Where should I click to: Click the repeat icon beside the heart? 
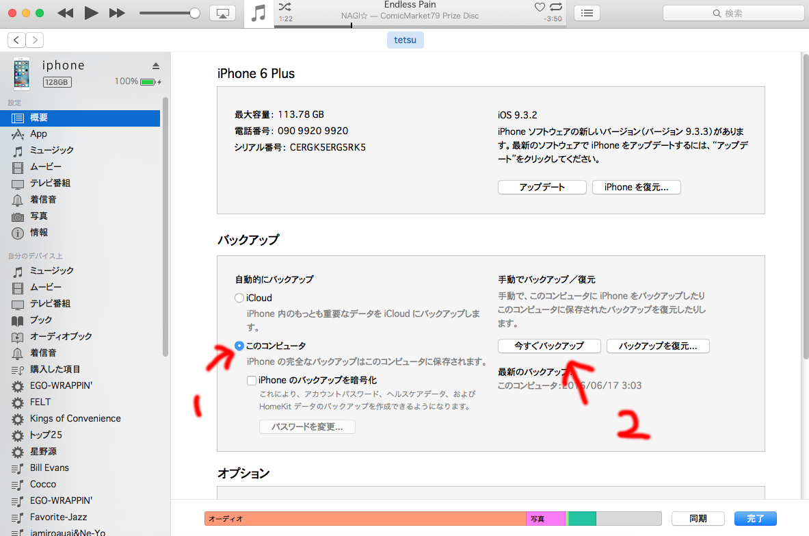coord(555,7)
